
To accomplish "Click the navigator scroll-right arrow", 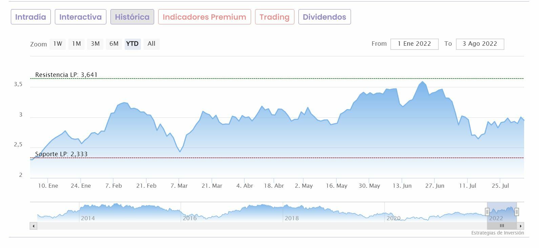I will 521,226.
